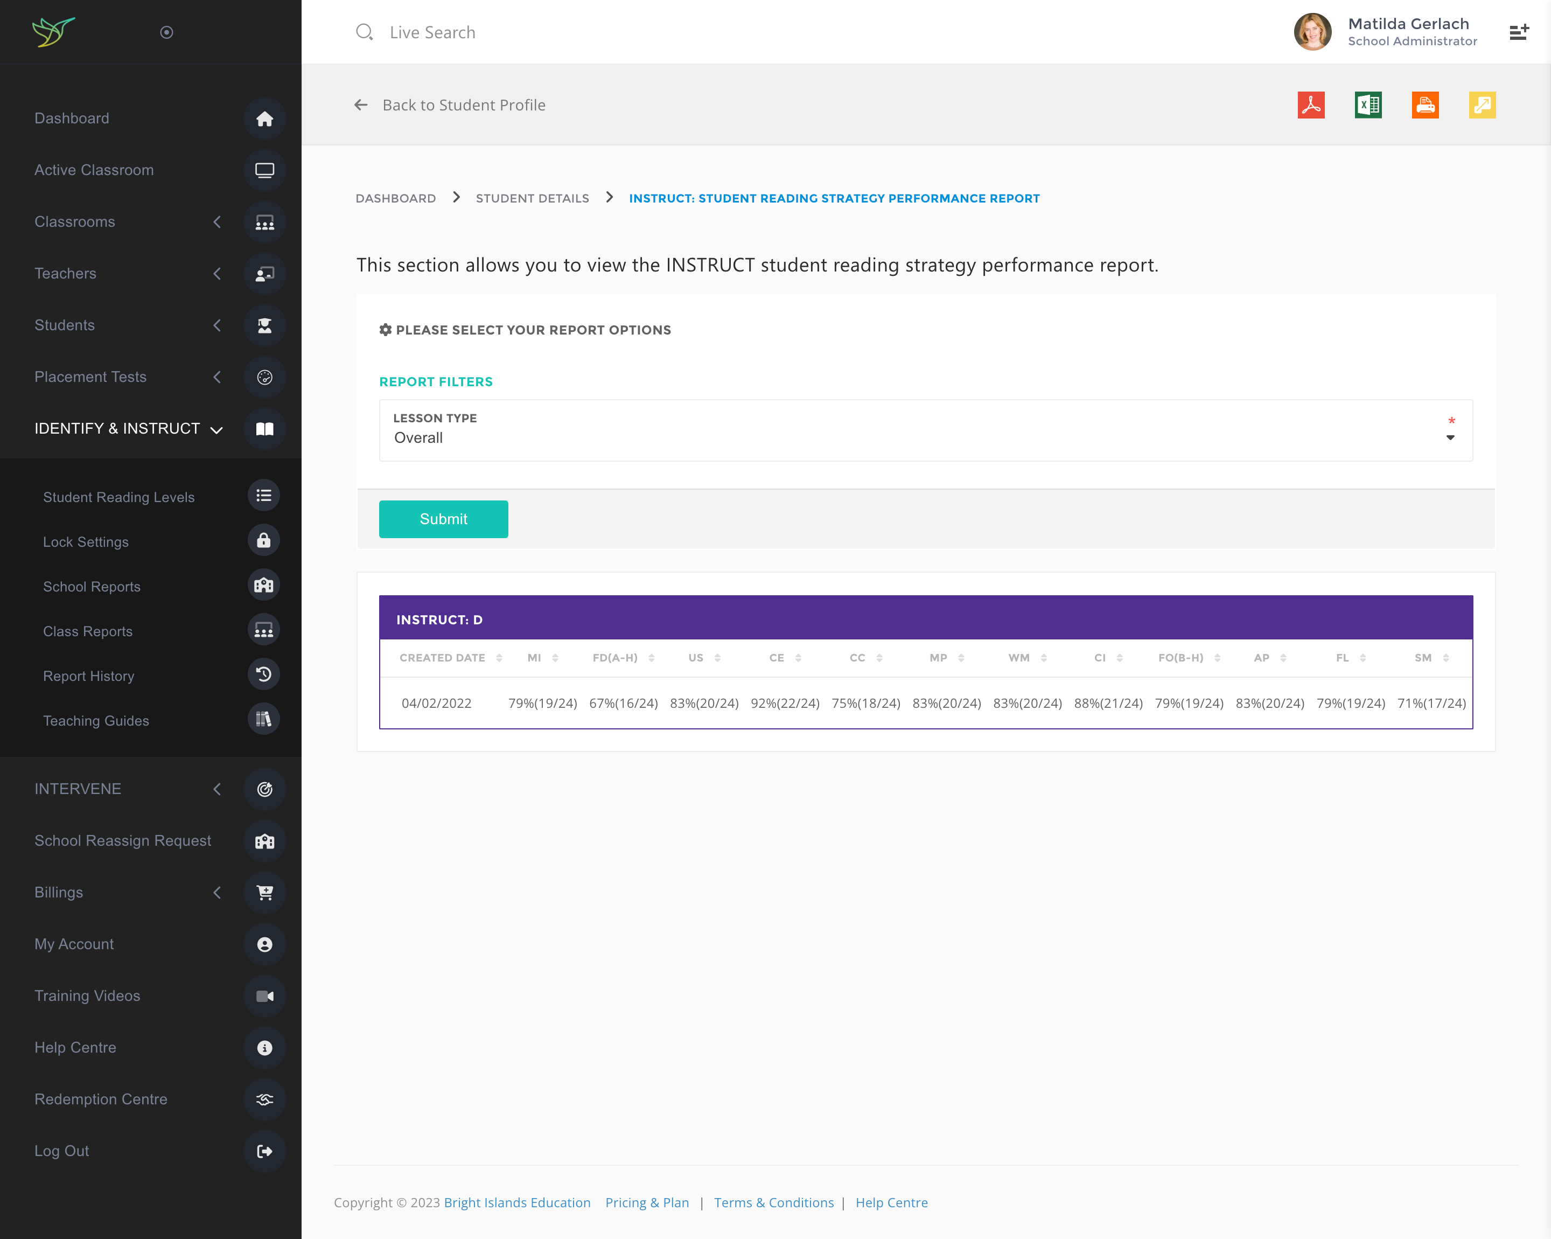Toggle the sidebar pin radio icon

click(x=166, y=32)
